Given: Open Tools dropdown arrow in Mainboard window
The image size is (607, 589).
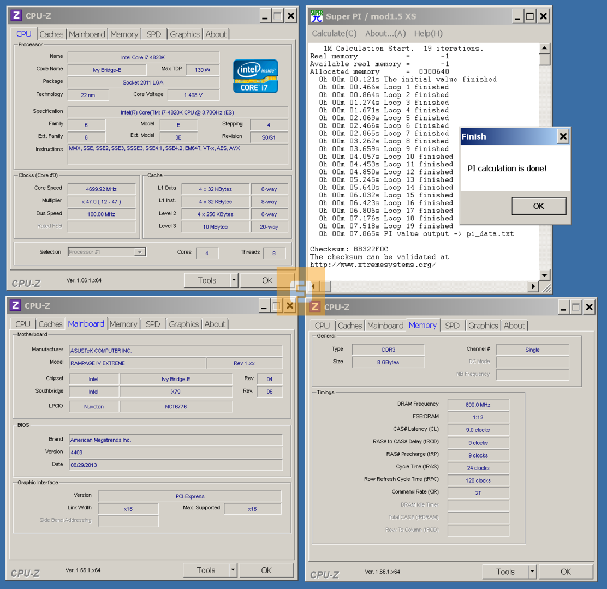Looking at the screenshot, I should [233, 570].
